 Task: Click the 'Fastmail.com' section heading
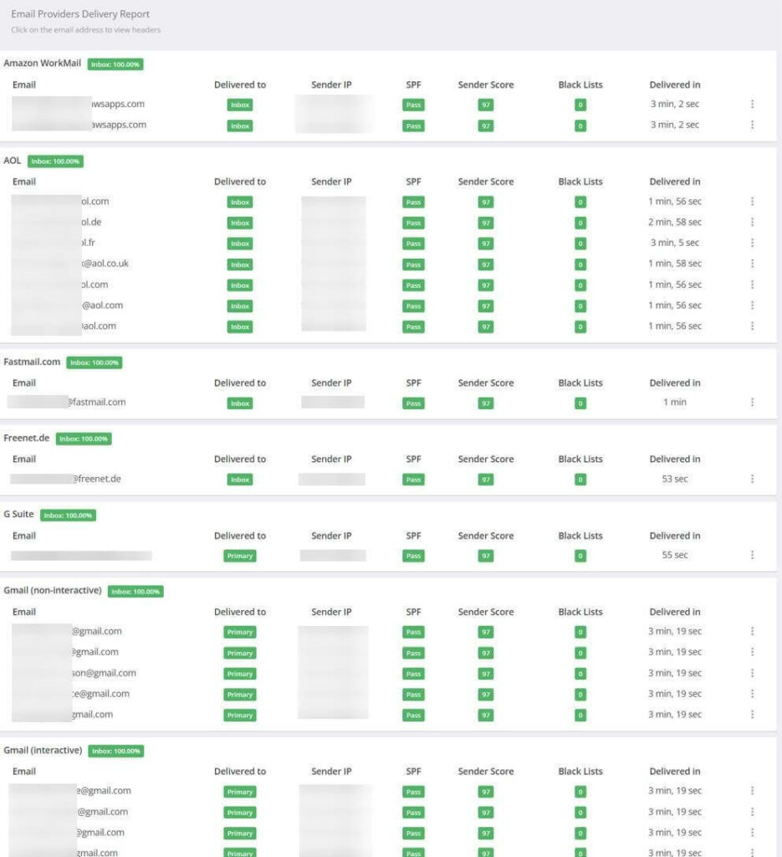point(32,362)
